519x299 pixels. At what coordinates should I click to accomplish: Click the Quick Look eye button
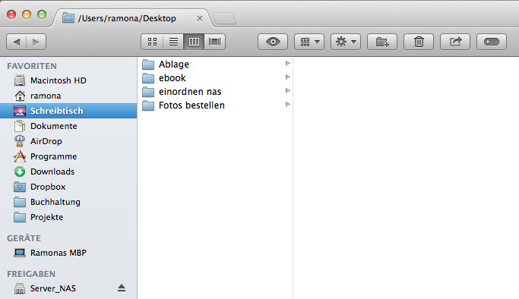coord(273,42)
